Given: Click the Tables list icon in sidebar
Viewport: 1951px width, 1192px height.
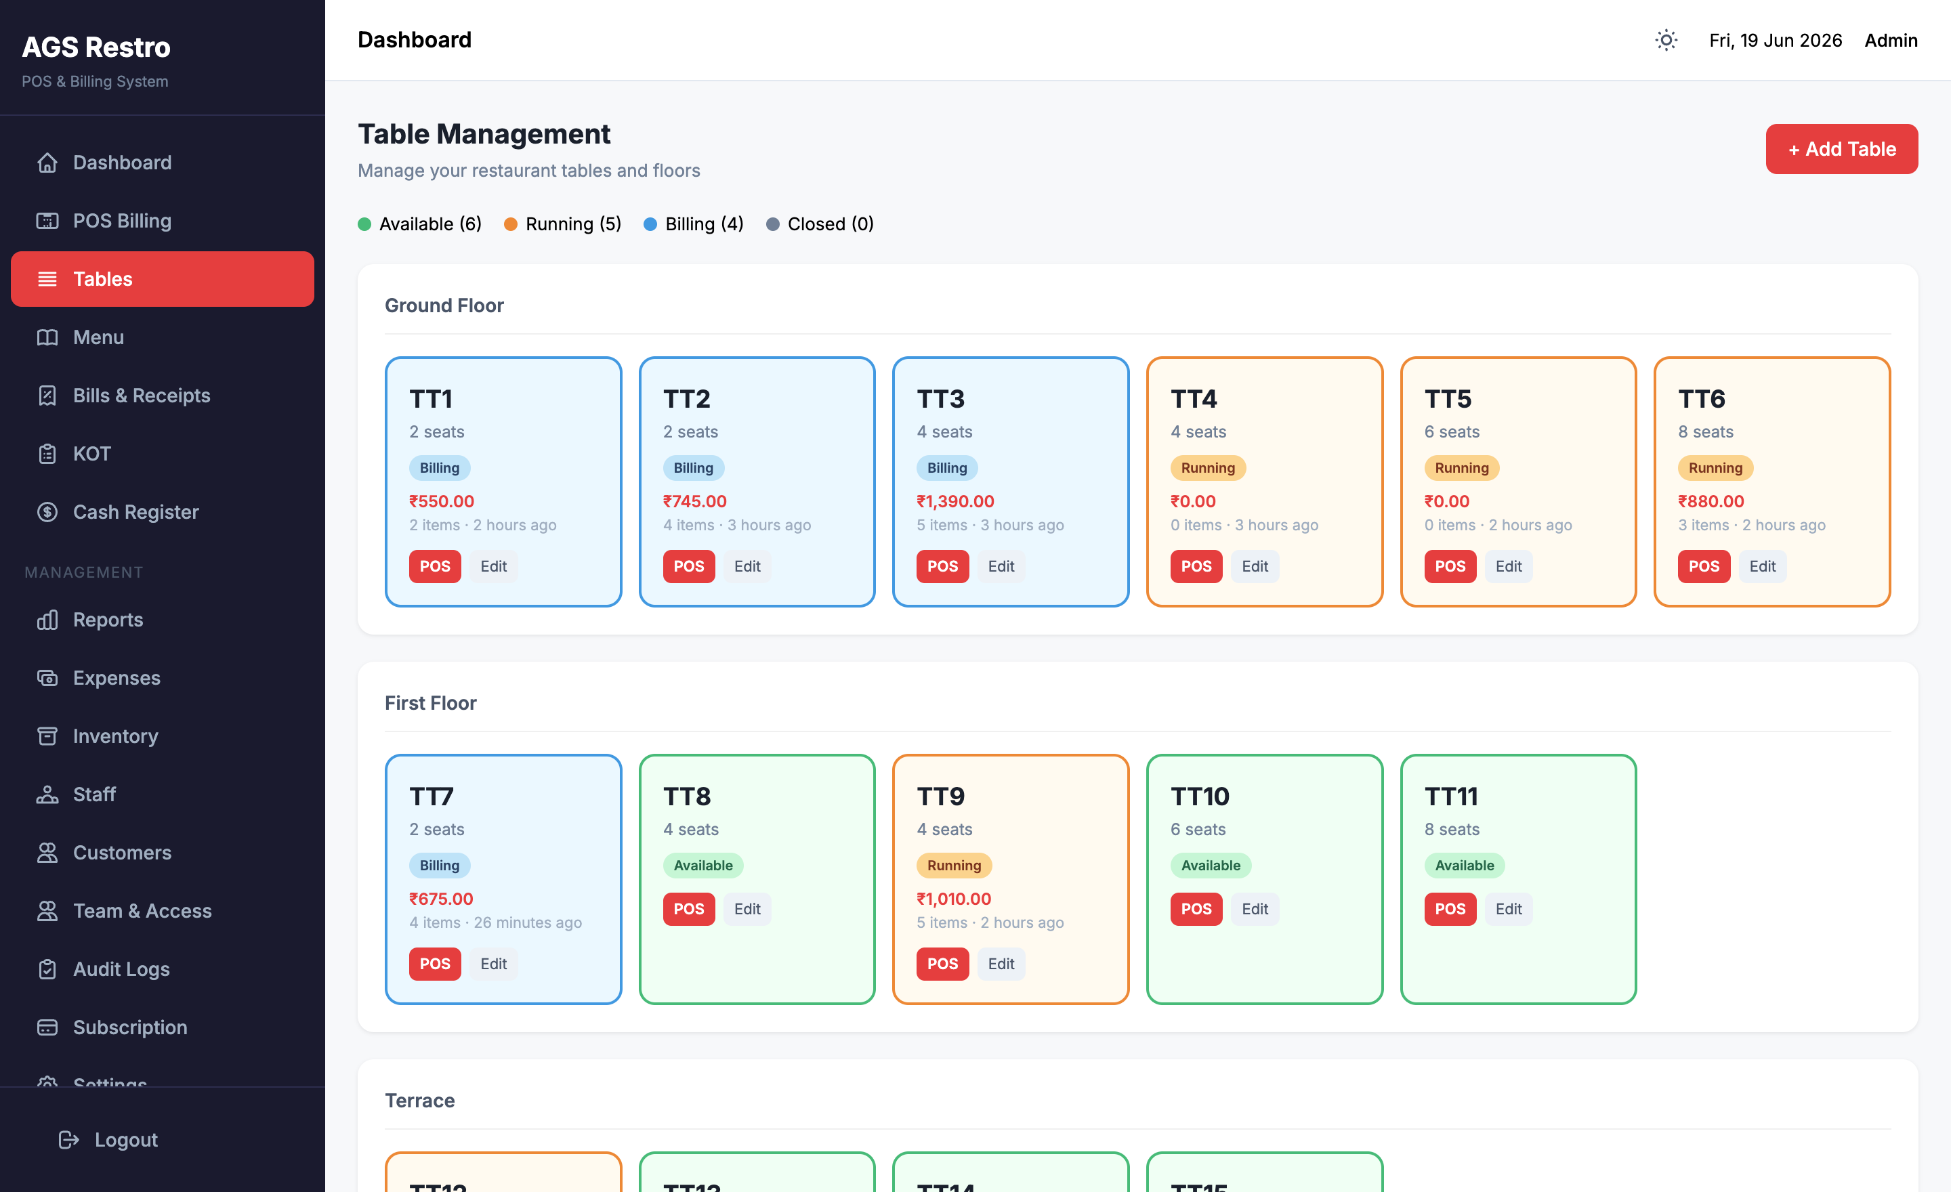Looking at the screenshot, I should [x=47, y=278].
